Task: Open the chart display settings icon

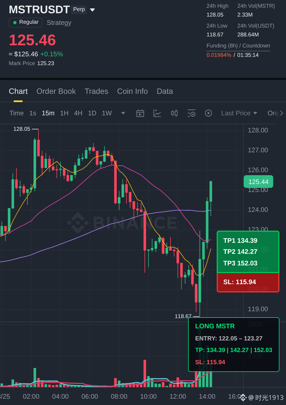Action: tap(191, 113)
